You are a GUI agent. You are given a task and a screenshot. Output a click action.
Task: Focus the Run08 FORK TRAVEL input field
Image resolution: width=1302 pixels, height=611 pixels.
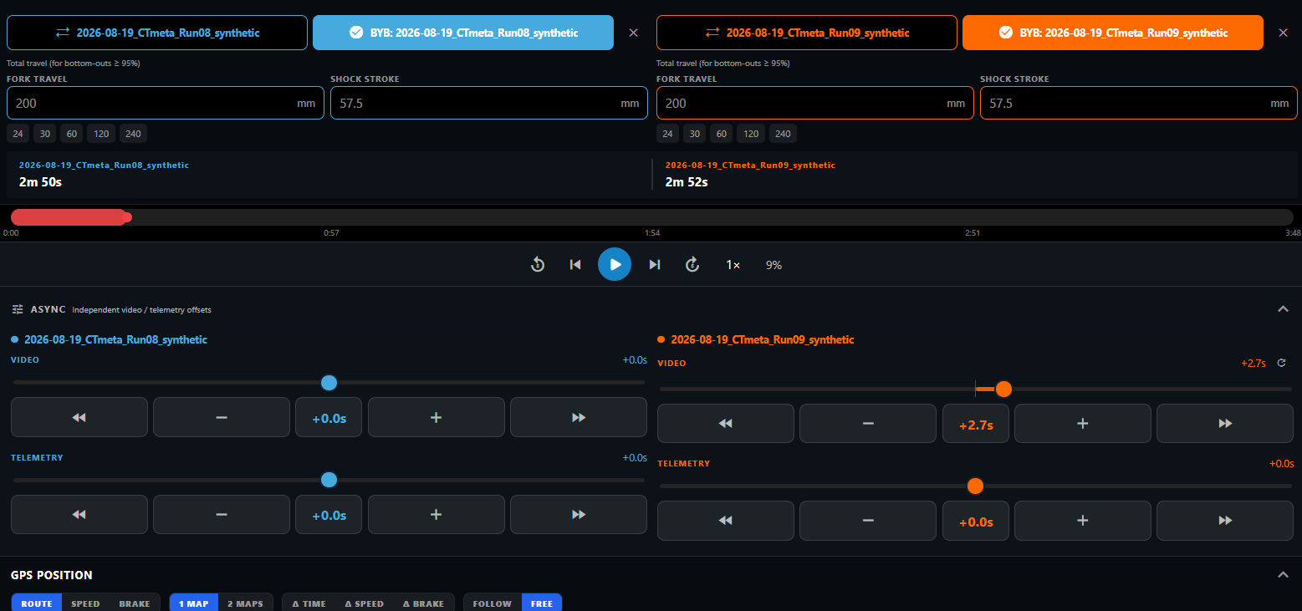(x=166, y=103)
